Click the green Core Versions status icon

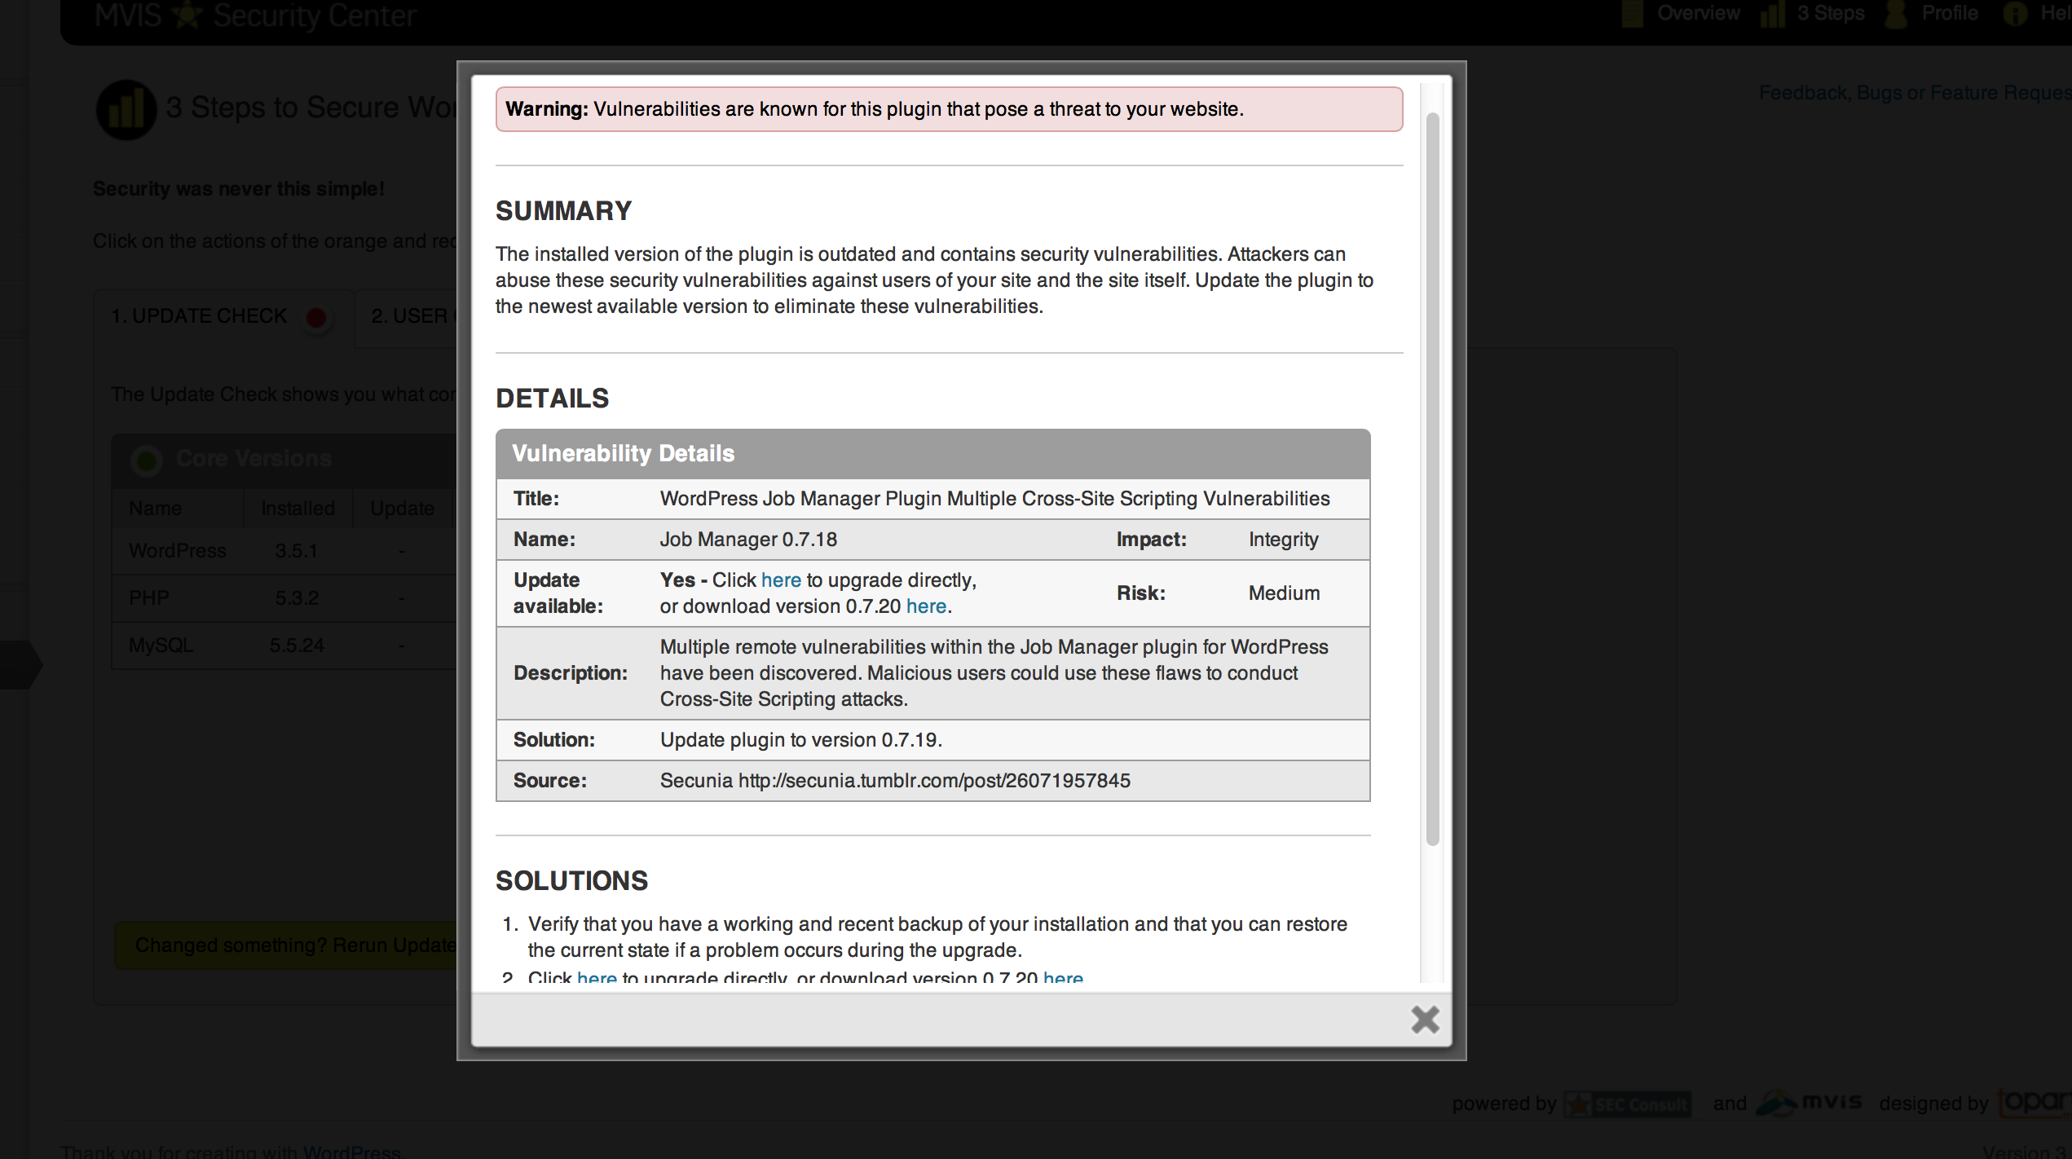click(x=147, y=461)
